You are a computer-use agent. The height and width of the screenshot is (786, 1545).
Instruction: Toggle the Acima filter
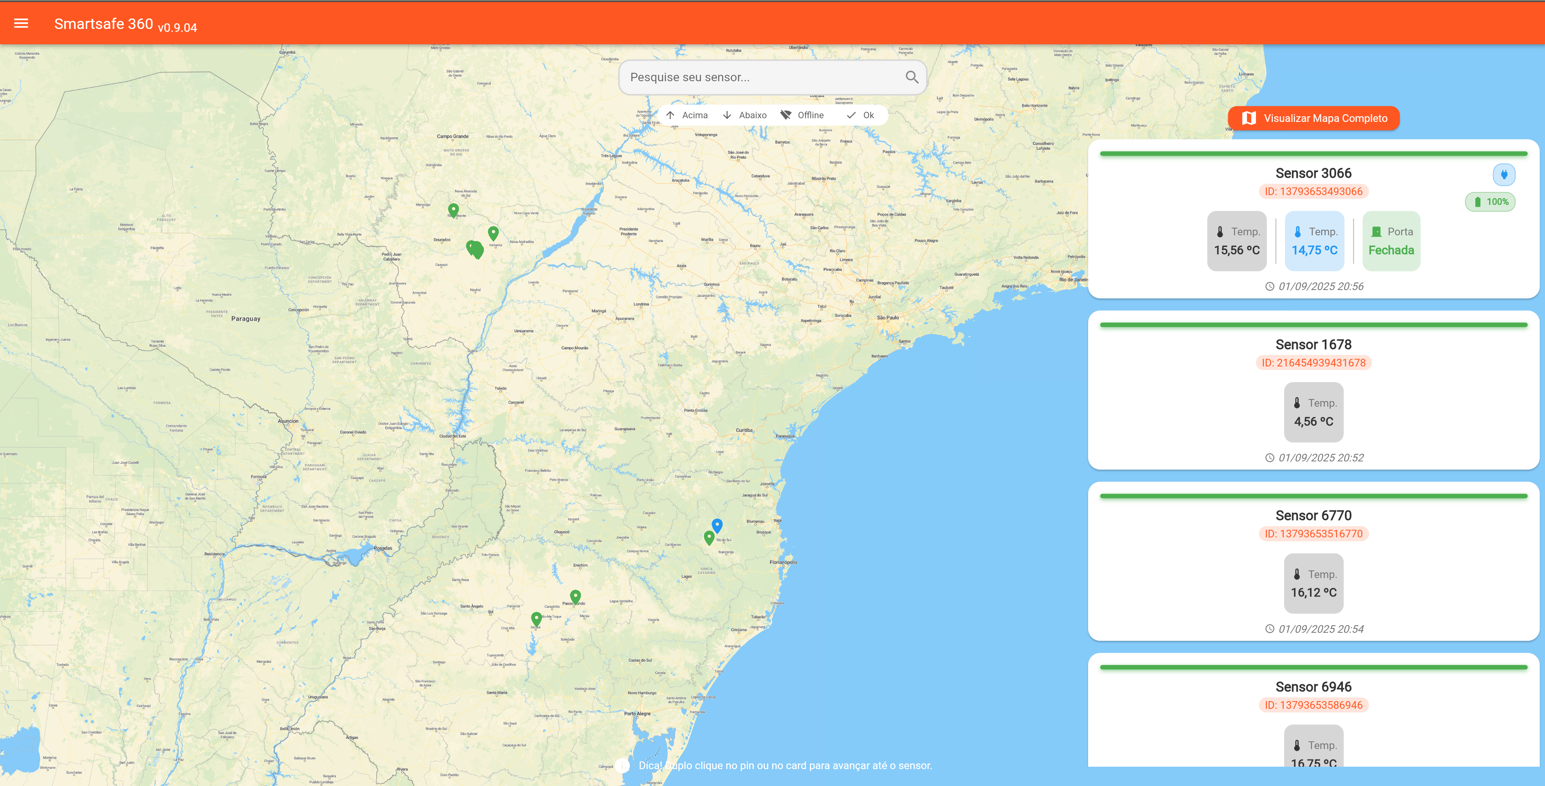point(687,115)
